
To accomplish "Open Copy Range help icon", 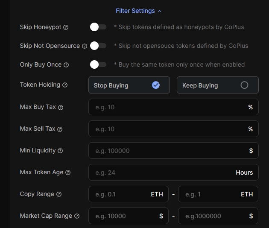I will coord(59,194).
